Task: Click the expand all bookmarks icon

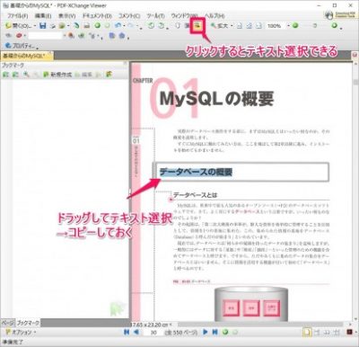Action: pos(5,75)
